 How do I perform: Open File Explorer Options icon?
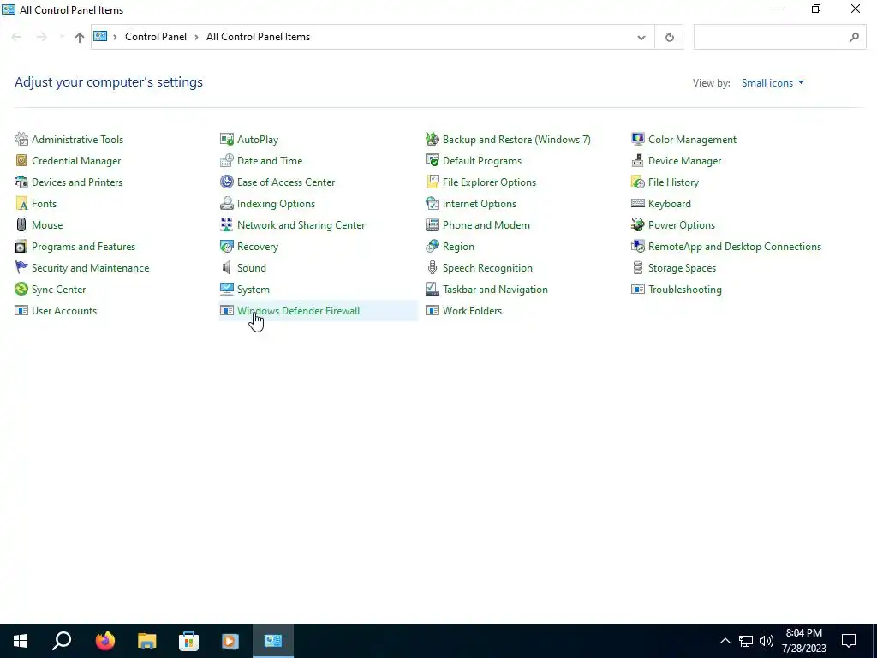tap(433, 182)
